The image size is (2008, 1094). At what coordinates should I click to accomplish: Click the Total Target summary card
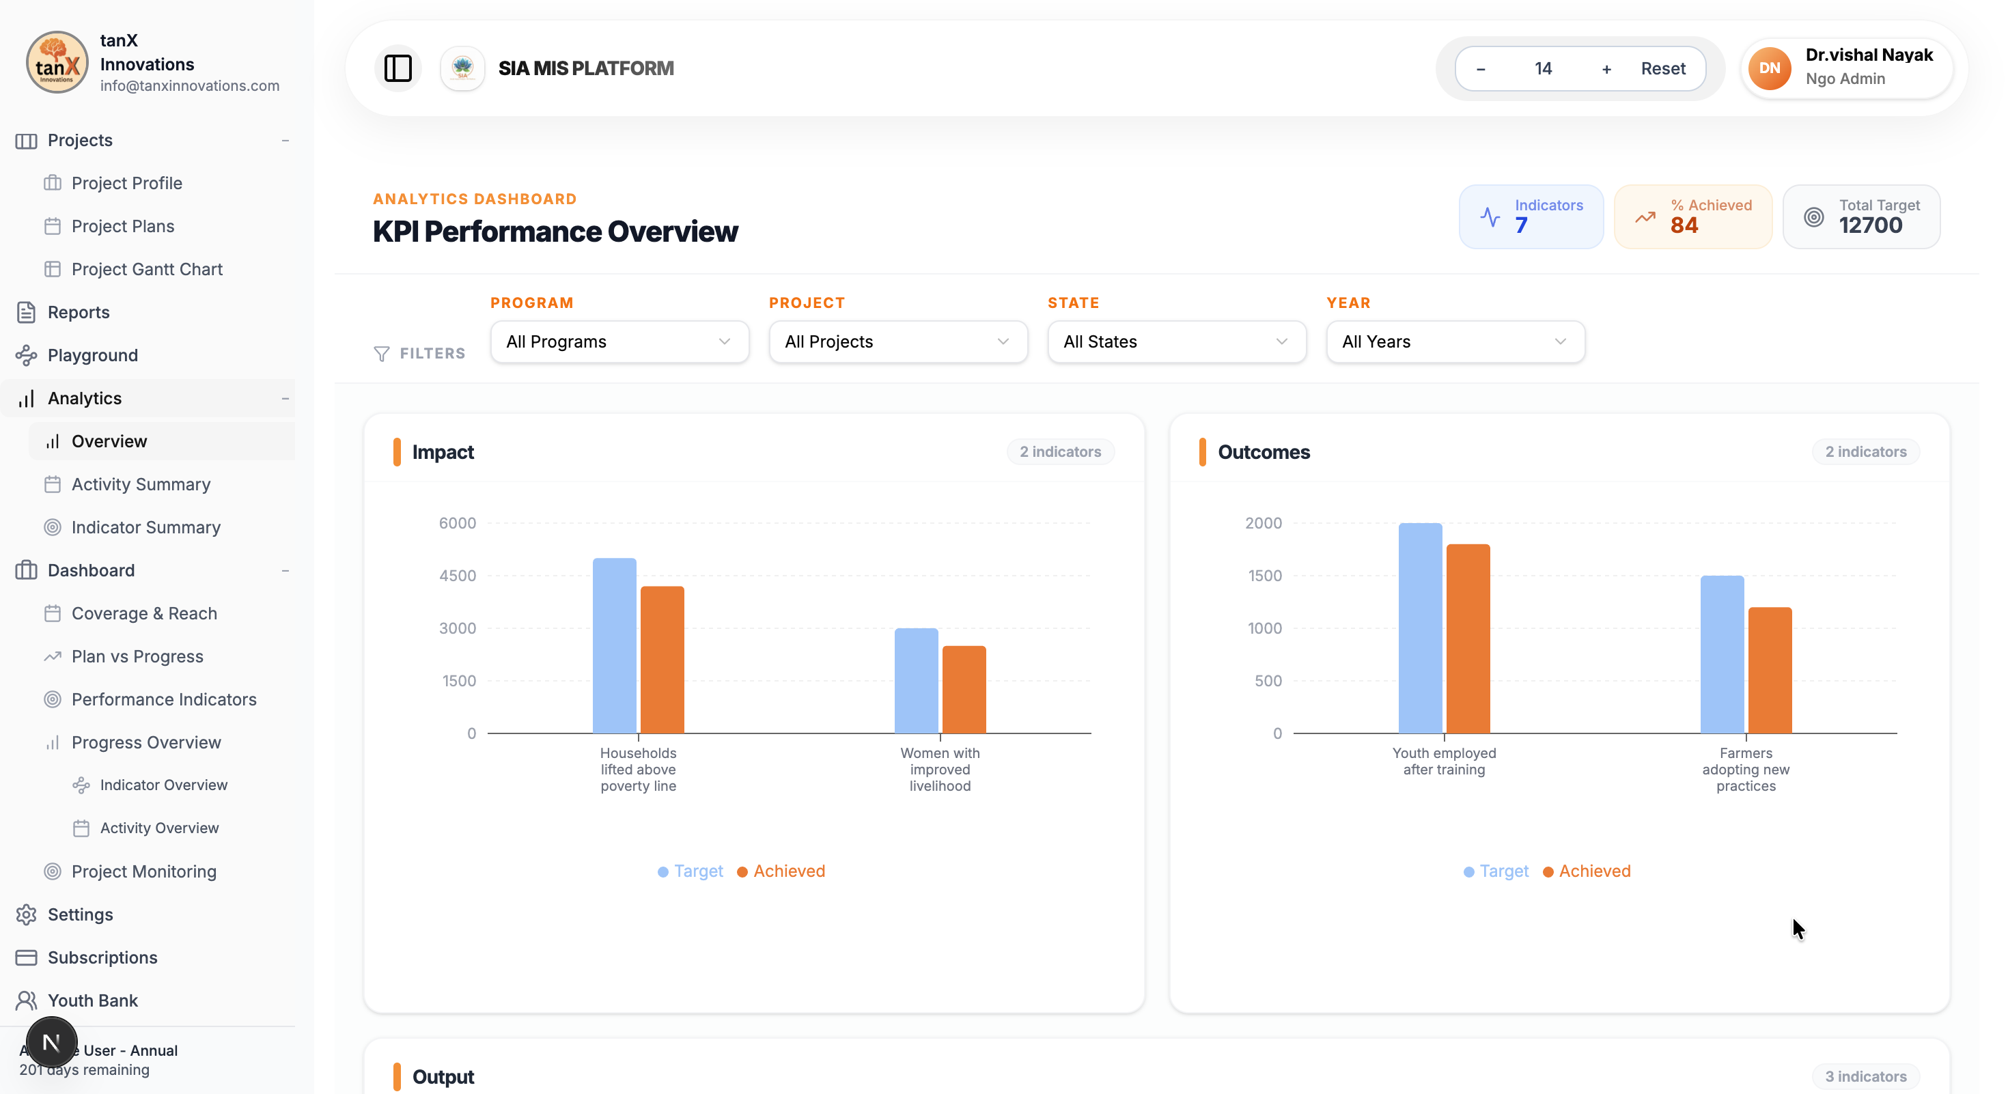[x=1861, y=217]
